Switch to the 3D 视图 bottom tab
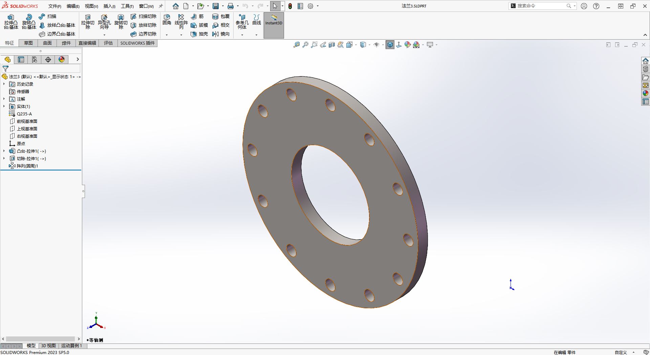Viewport: 650px width, 355px height. point(48,346)
